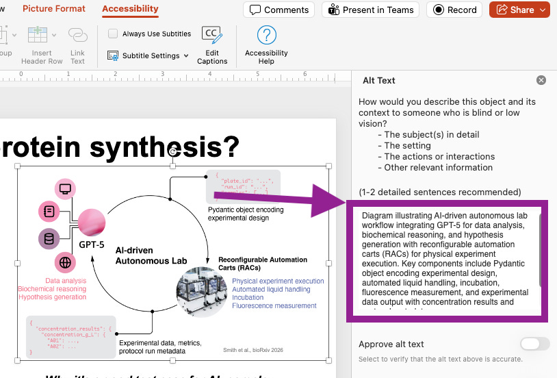Open the Subtitle Settings dropdown
The height and width of the screenshot is (378, 557).
186,56
